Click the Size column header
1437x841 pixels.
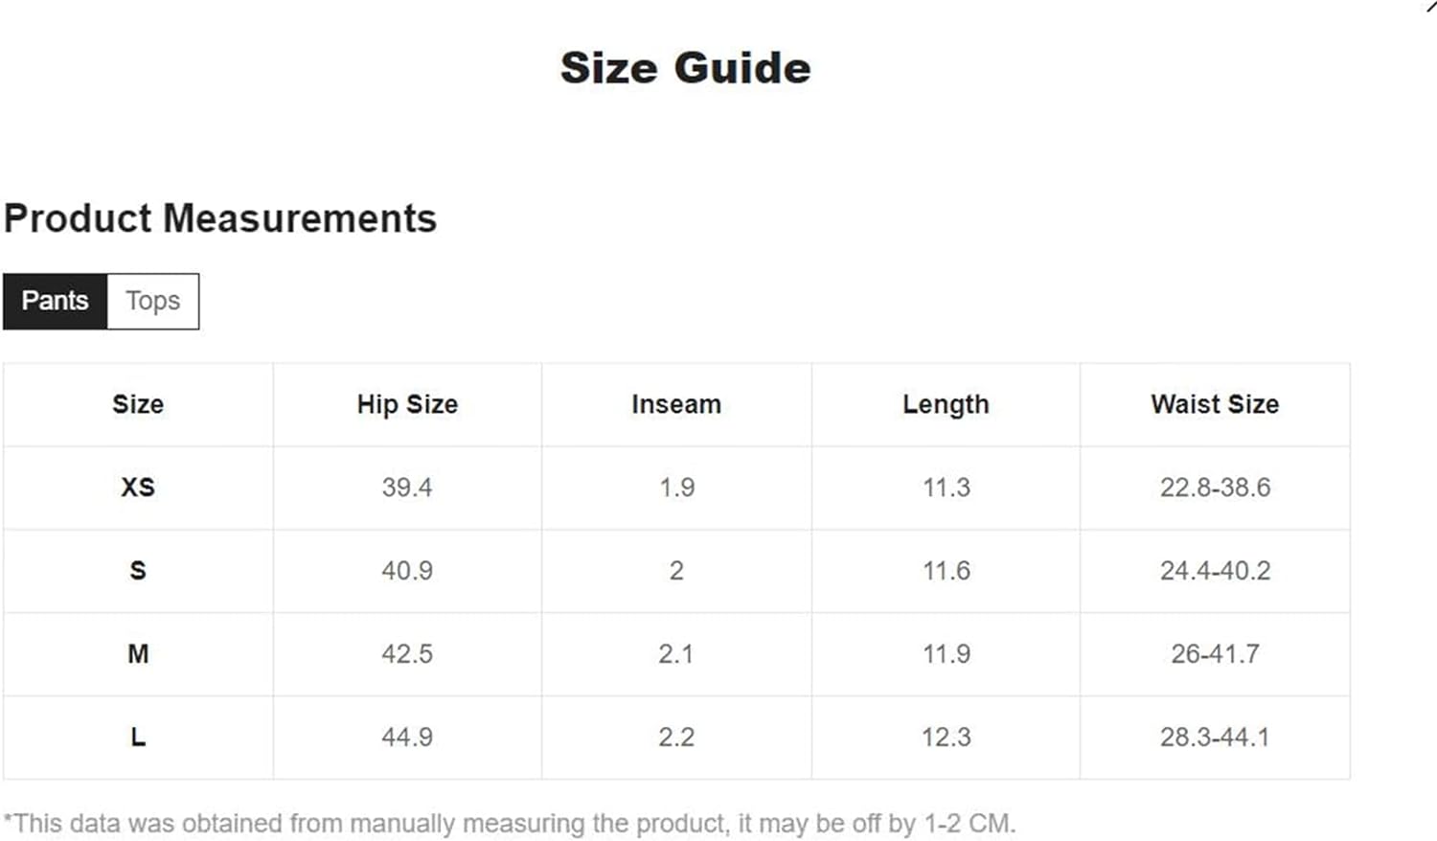(x=138, y=404)
